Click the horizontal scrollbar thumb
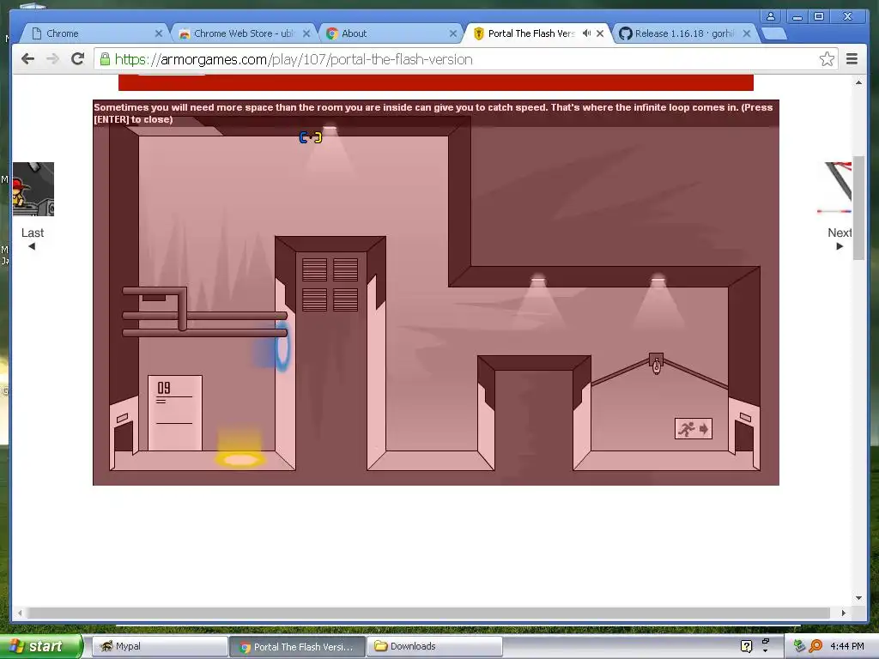Image resolution: width=879 pixels, height=659 pixels. [x=429, y=613]
